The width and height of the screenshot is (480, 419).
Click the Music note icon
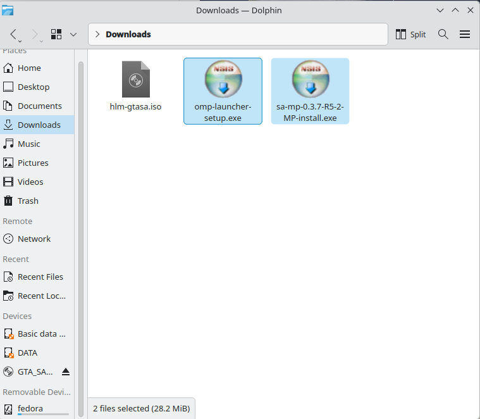click(8, 144)
